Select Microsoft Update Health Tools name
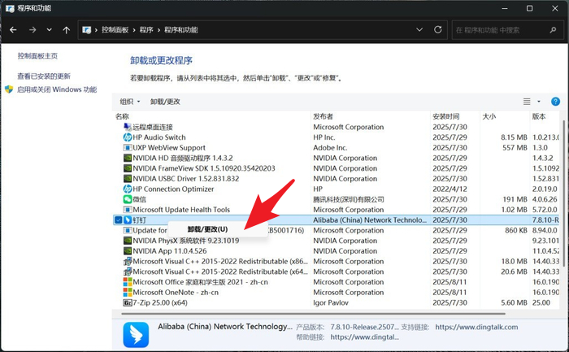 181,210
